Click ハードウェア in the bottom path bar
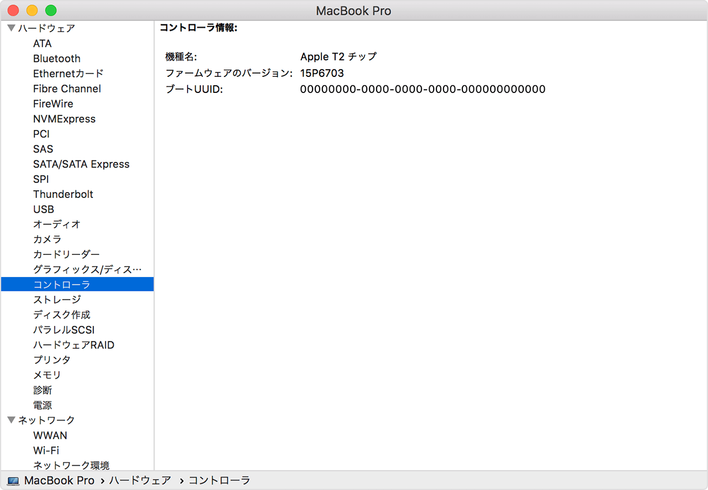Screen dimensions: 708x490 click(x=140, y=481)
